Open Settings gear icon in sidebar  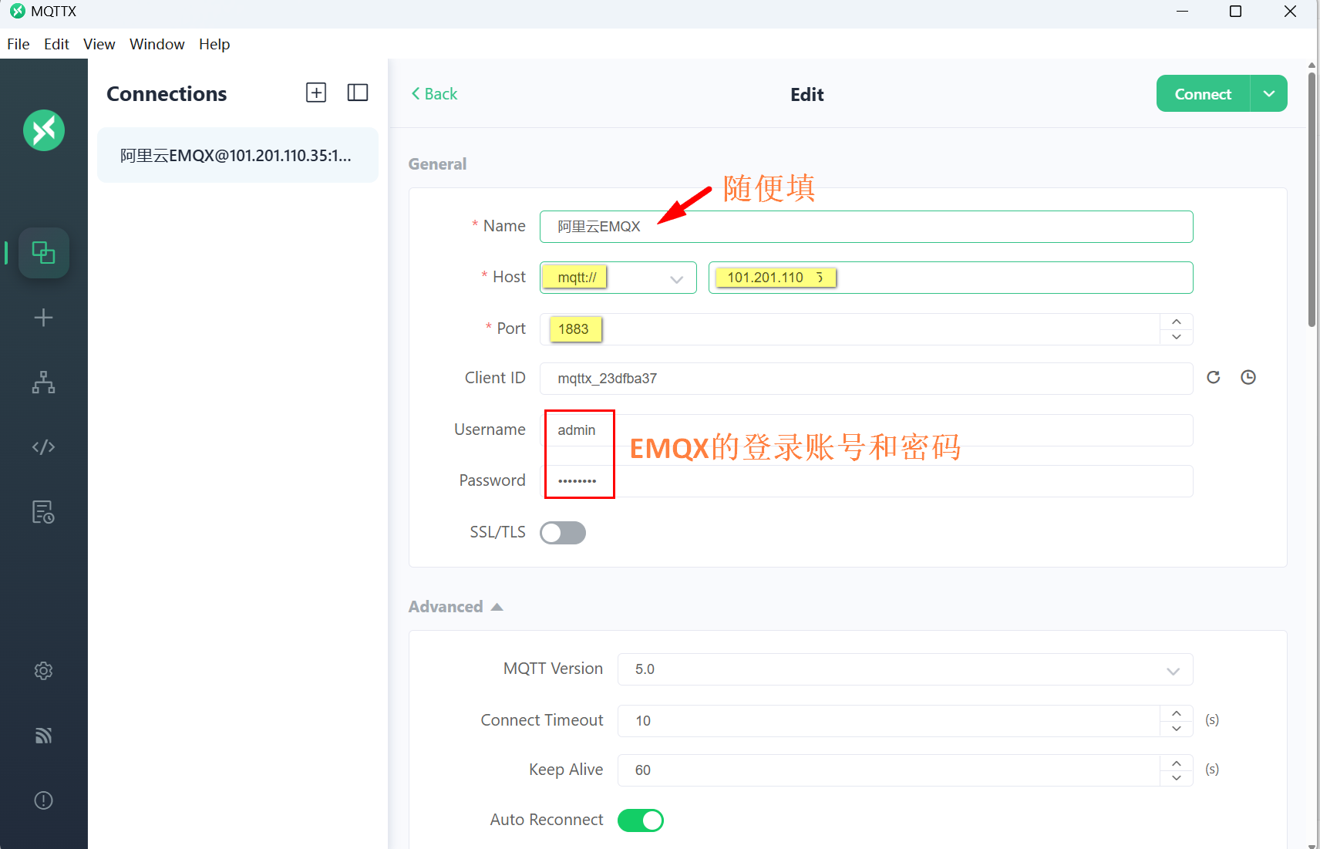tap(44, 671)
